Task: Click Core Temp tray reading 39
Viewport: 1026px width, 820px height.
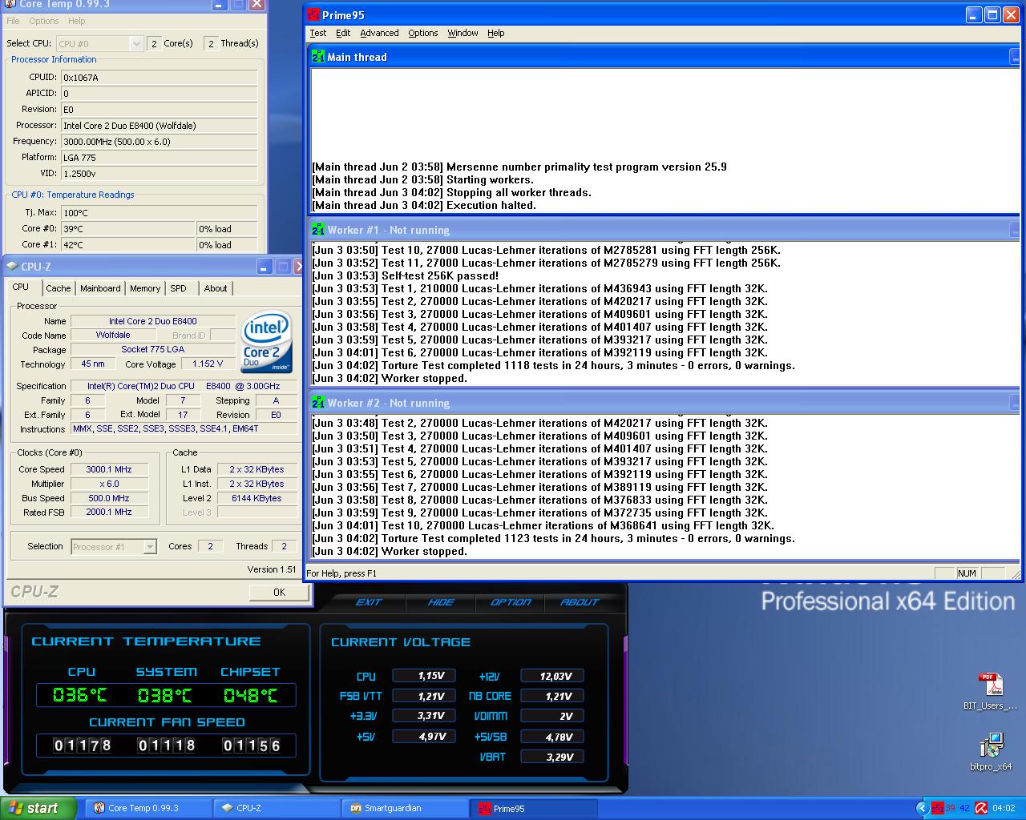Action: pos(951,809)
